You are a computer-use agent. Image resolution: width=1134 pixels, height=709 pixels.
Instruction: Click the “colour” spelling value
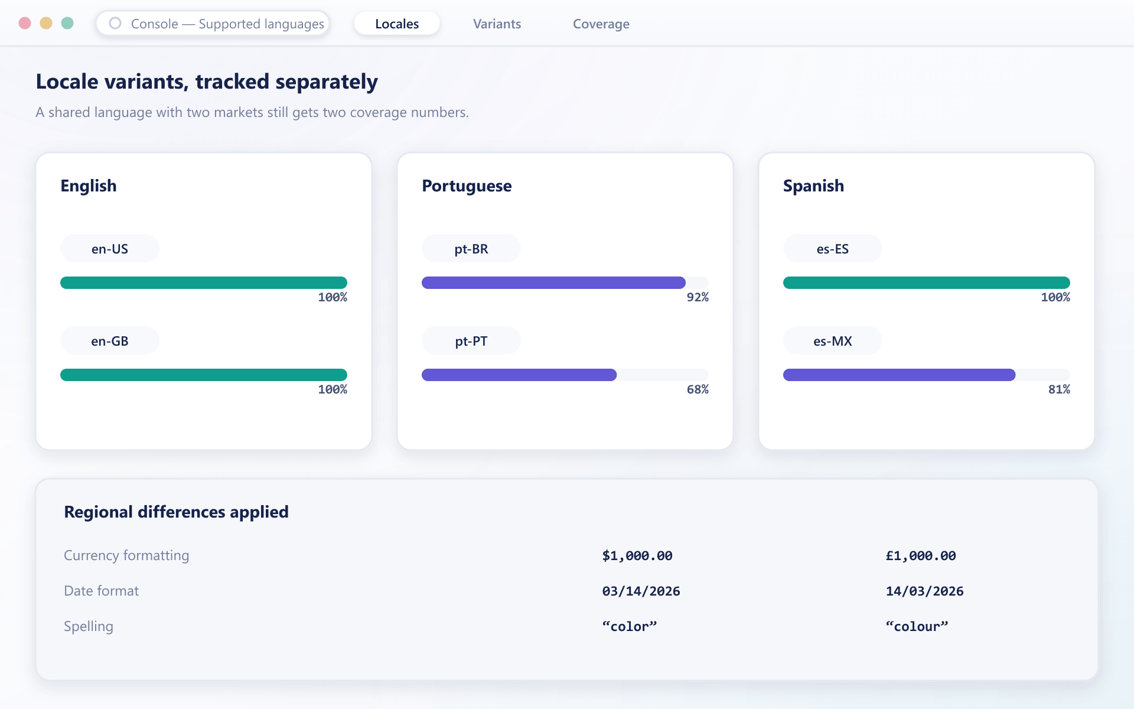pyautogui.click(x=917, y=626)
